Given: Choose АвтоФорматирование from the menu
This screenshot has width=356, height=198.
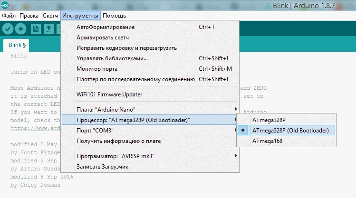Looking at the screenshot, I should (150, 27).
